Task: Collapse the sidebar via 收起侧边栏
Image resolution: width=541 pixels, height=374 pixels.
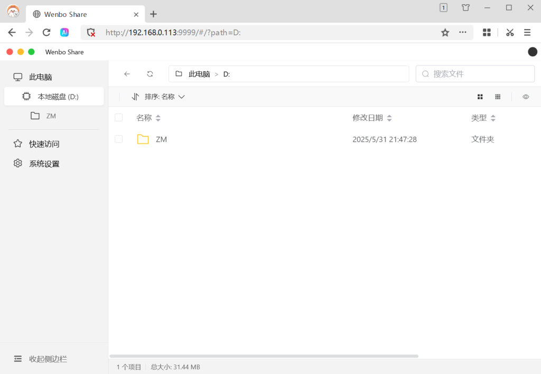Action: pyautogui.click(x=40, y=359)
